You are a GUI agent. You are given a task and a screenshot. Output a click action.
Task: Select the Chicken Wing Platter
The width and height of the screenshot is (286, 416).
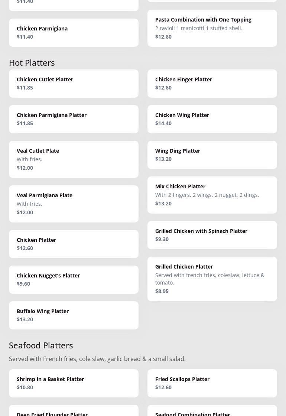(212, 119)
